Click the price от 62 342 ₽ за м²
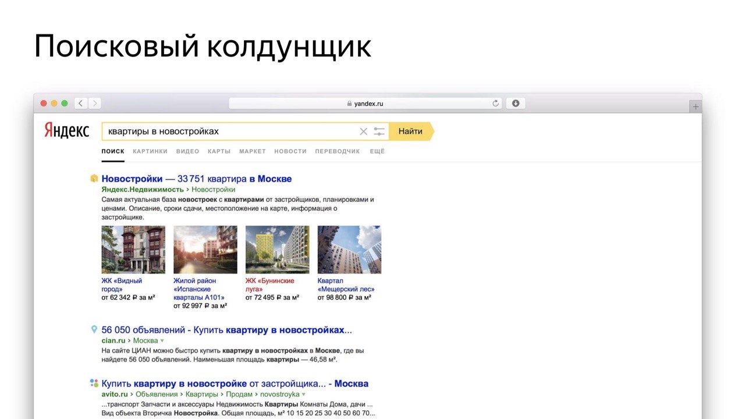The height and width of the screenshot is (419, 745). pos(128,297)
